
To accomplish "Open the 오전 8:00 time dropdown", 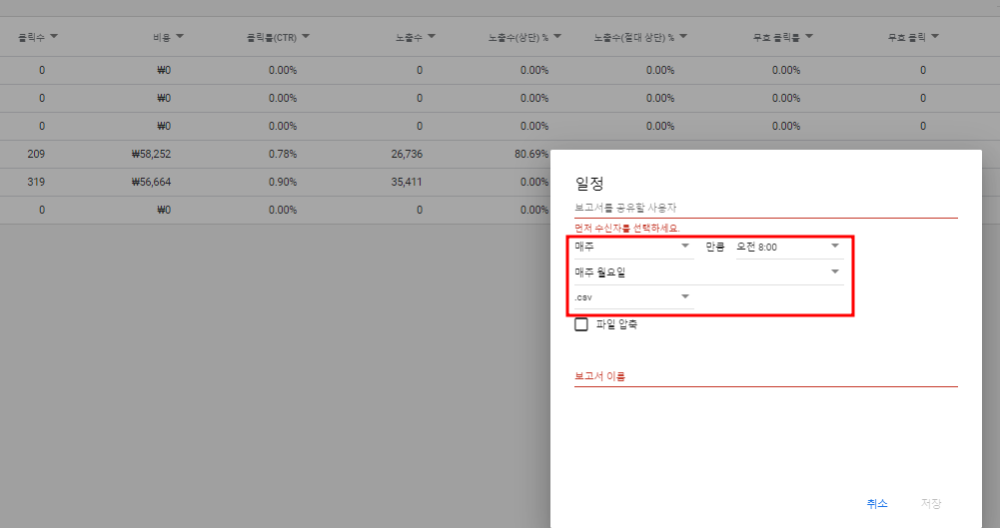I will 789,247.
